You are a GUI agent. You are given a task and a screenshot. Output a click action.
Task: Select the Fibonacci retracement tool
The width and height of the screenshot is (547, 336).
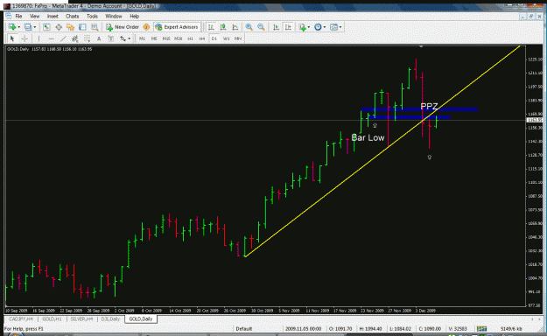[x=87, y=38]
